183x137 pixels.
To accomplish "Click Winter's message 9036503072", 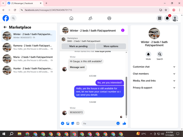I will (76, 112).
